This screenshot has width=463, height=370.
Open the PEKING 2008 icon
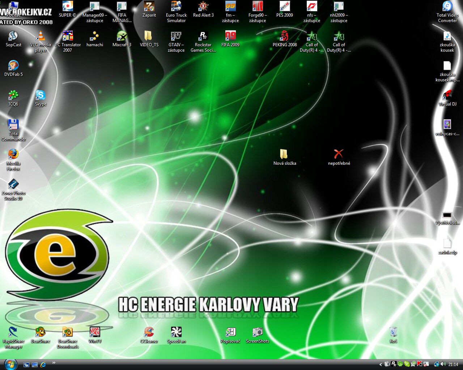(285, 39)
